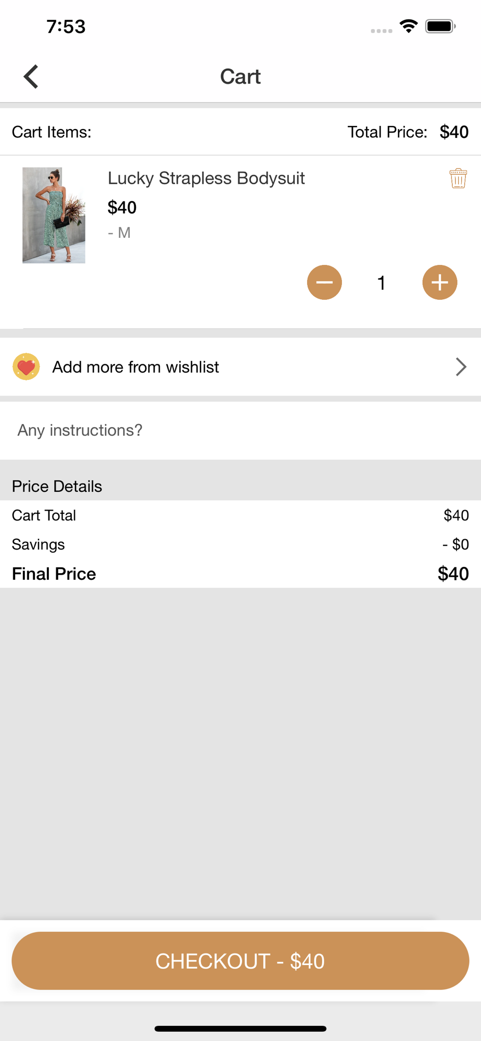Open the bodysuit product thumbnail
This screenshot has width=481, height=1041.
[54, 215]
